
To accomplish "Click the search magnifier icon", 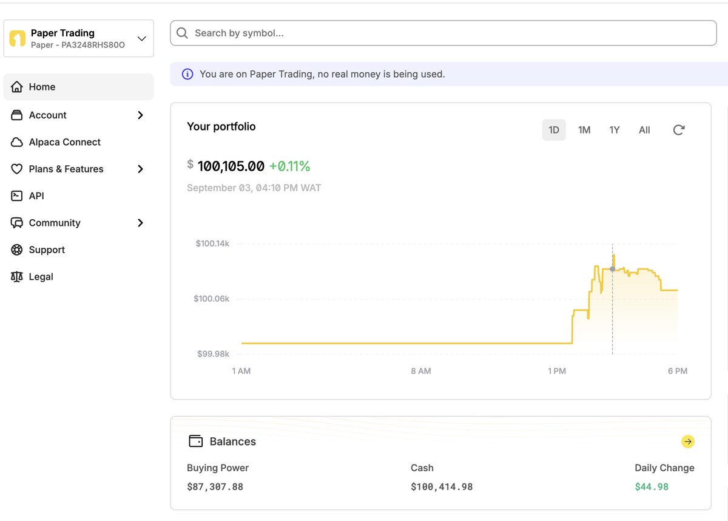I will coord(183,33).
